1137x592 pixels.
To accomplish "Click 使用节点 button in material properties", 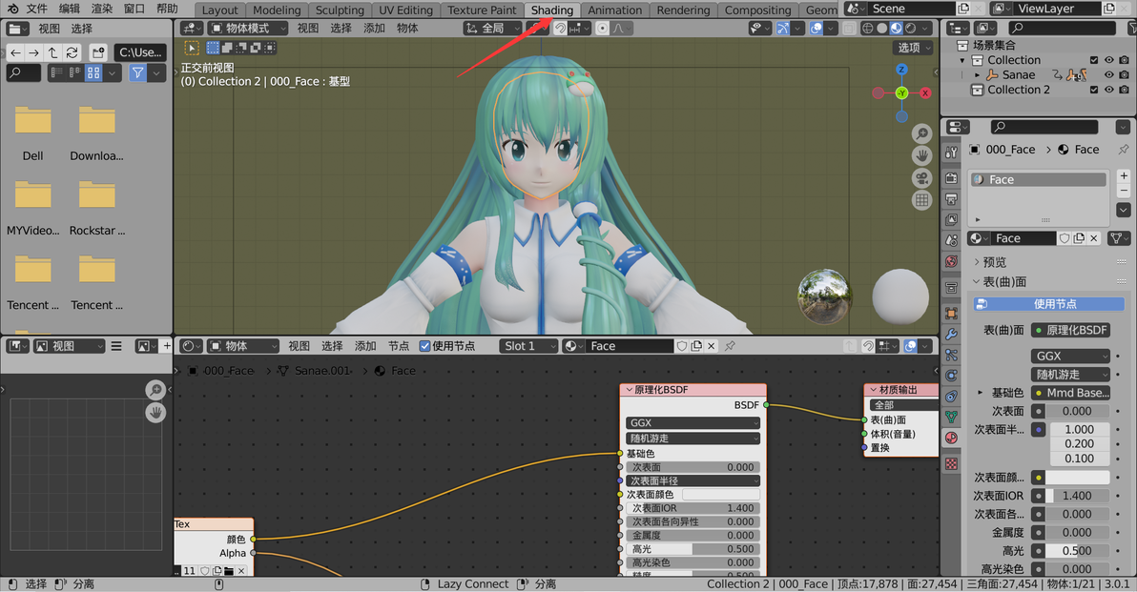I will (1048, 304).
